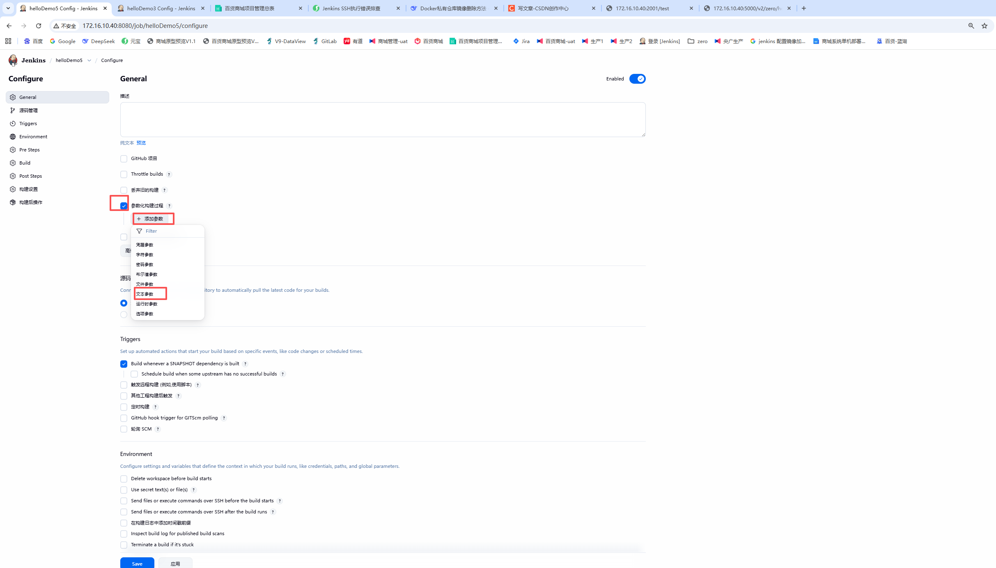Uncheck the 参数化构建过程 checkbox
This screenshot has width=996, height=568.
(124, 206)
